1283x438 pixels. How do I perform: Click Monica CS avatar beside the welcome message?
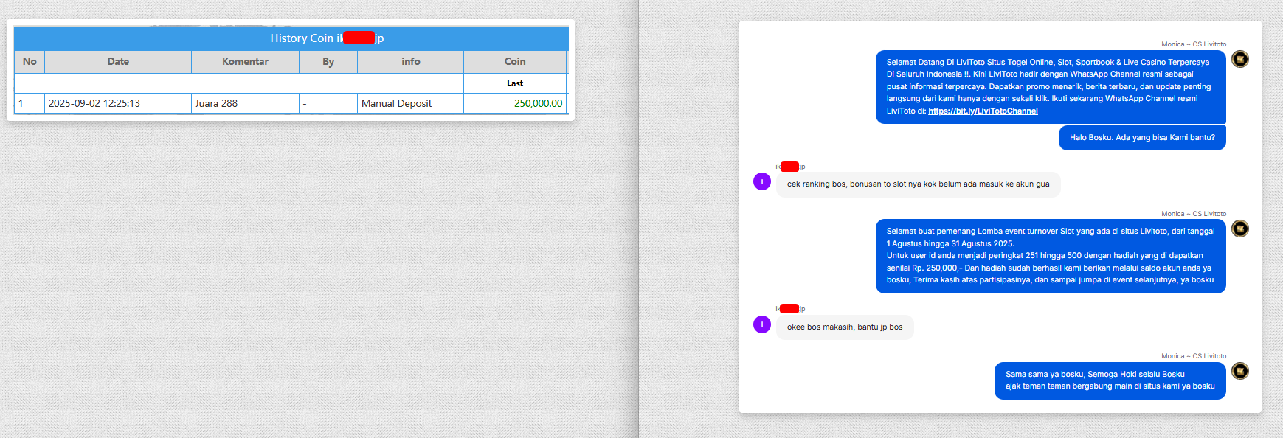[x=1240, y=59]
